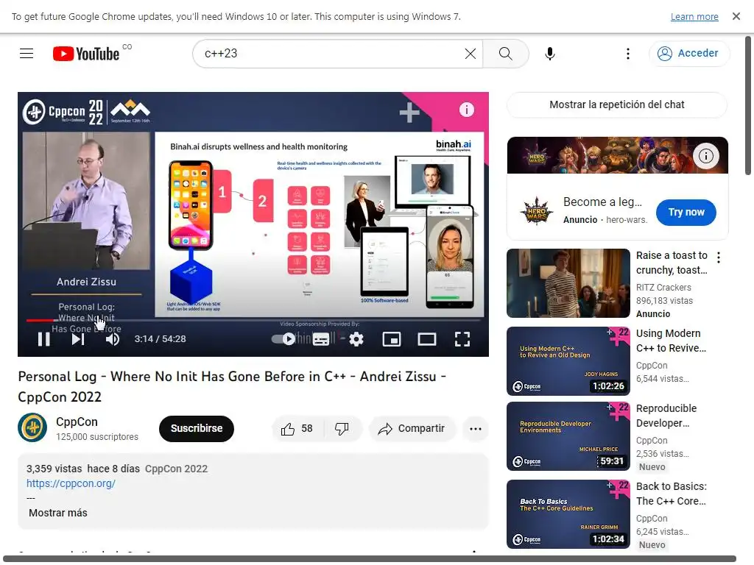Click the 3:14 / 54:28 time display
The image size is (754, 565).
pyautogui.click(x=160, y=339)
